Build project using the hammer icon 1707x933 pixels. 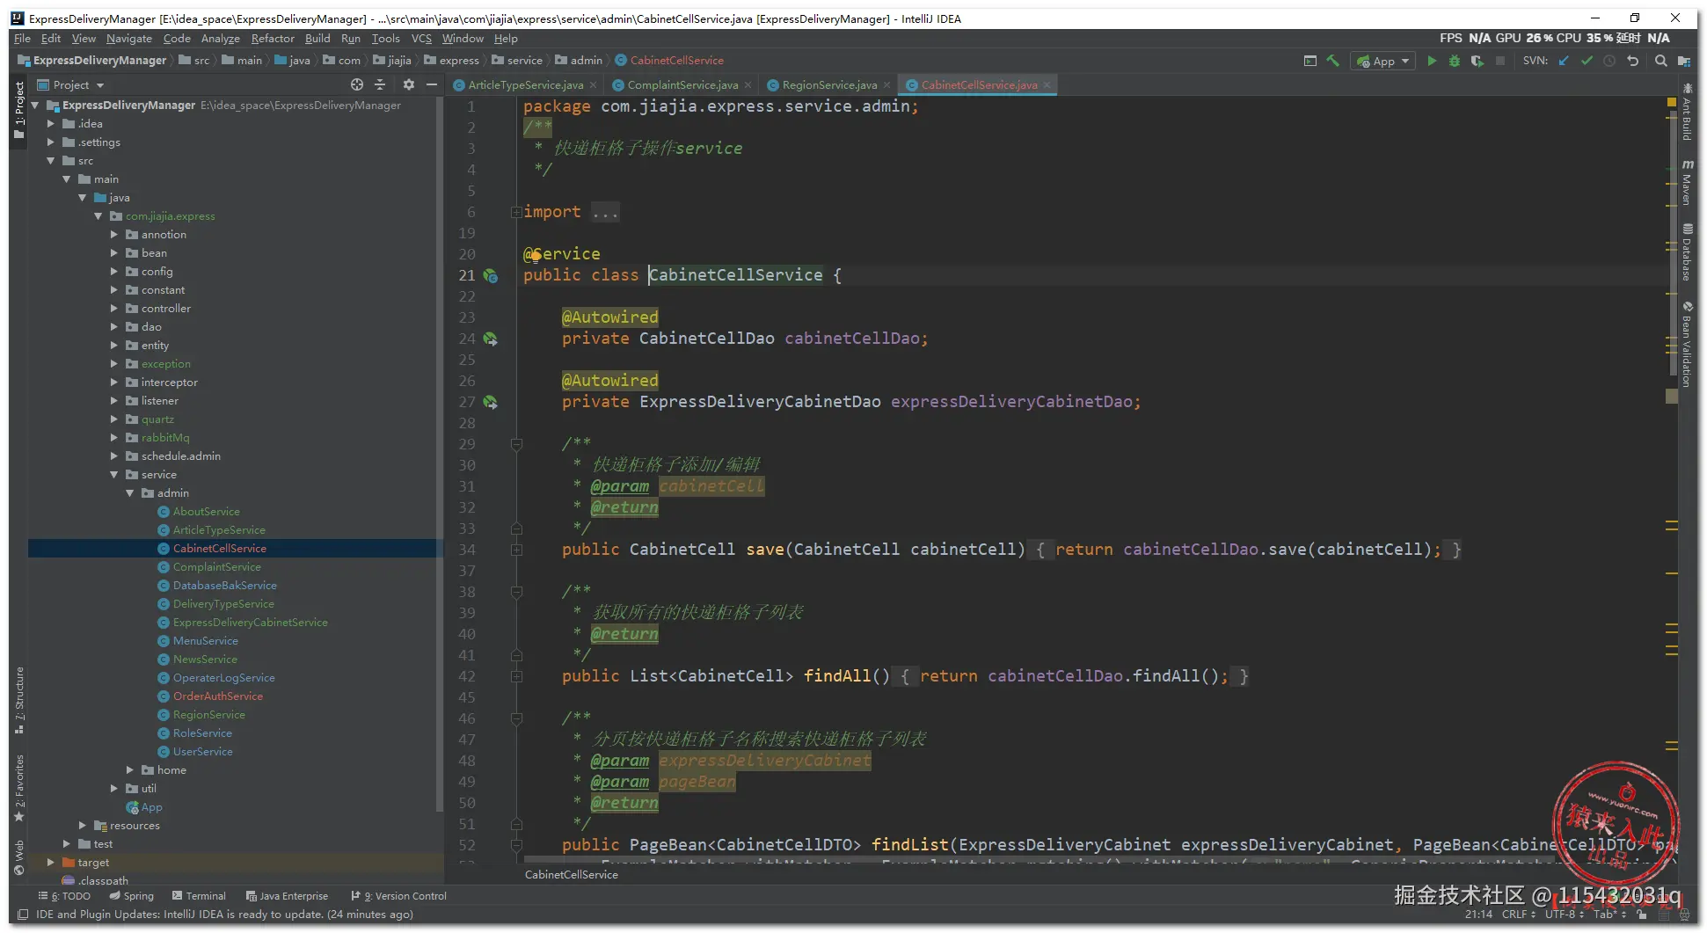pyautogui.click(x=1333, y=61)
